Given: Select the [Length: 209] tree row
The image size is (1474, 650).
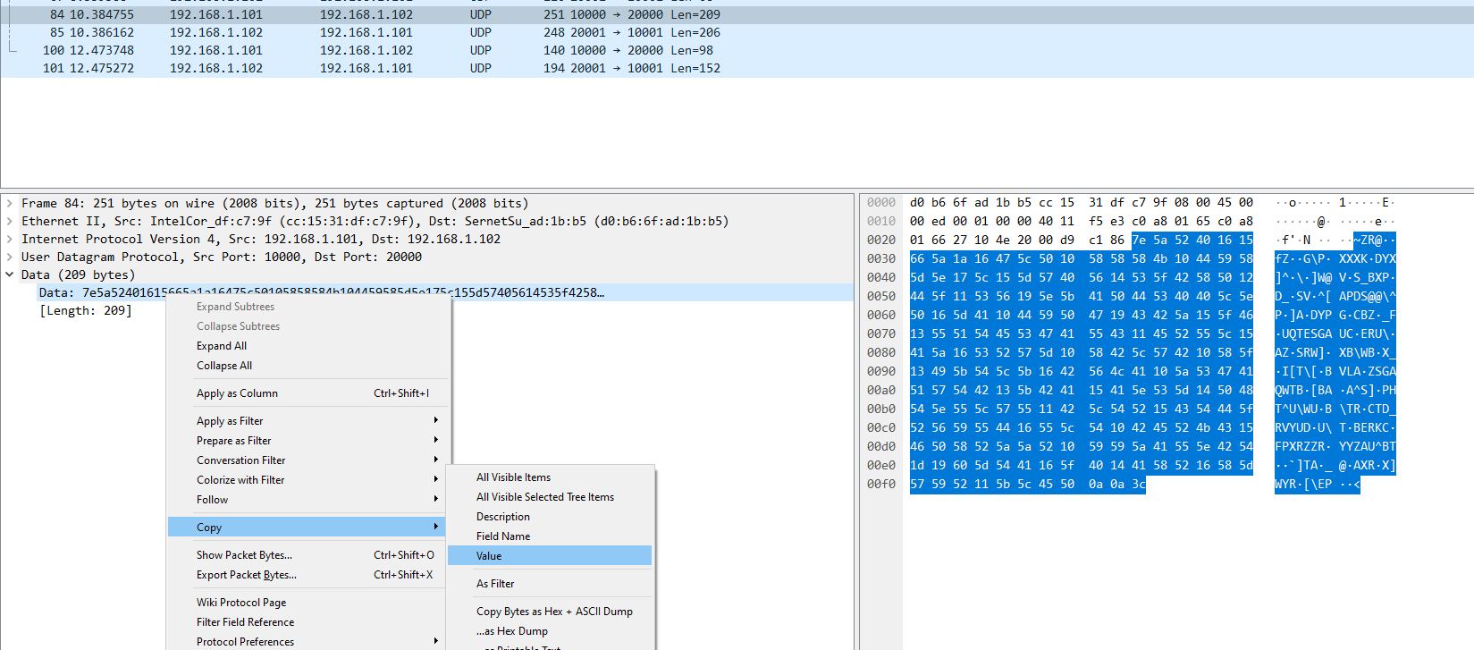Looking at the screenshot, I should 85,310.
